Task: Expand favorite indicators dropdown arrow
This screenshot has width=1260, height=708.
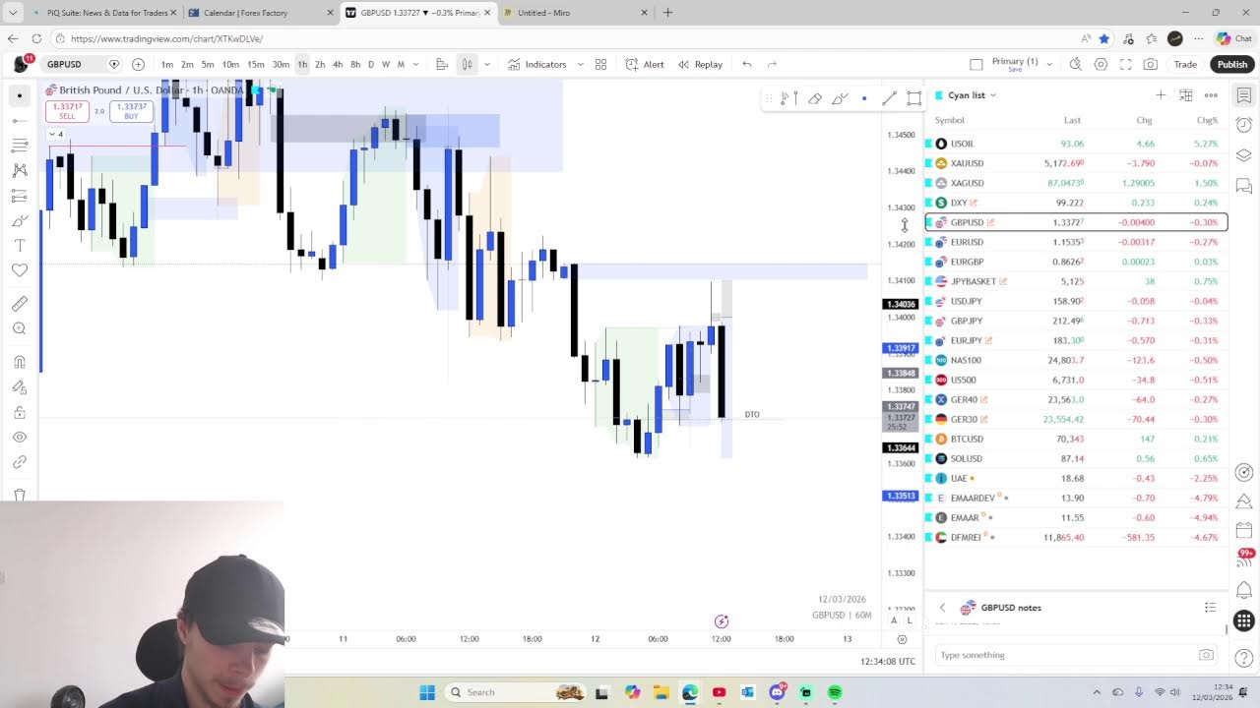Action: click(580, 64)
